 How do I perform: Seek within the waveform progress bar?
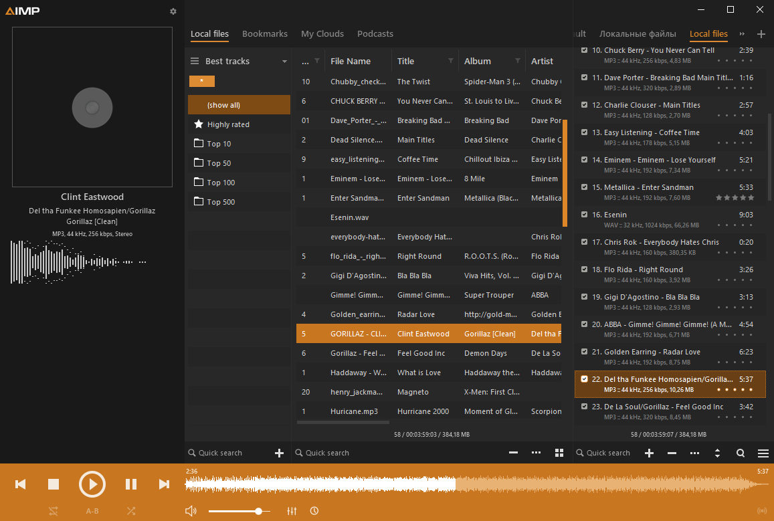[x=478, y=484]
